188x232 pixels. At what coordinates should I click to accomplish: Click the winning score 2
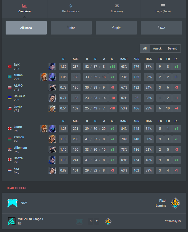point(97,222)
